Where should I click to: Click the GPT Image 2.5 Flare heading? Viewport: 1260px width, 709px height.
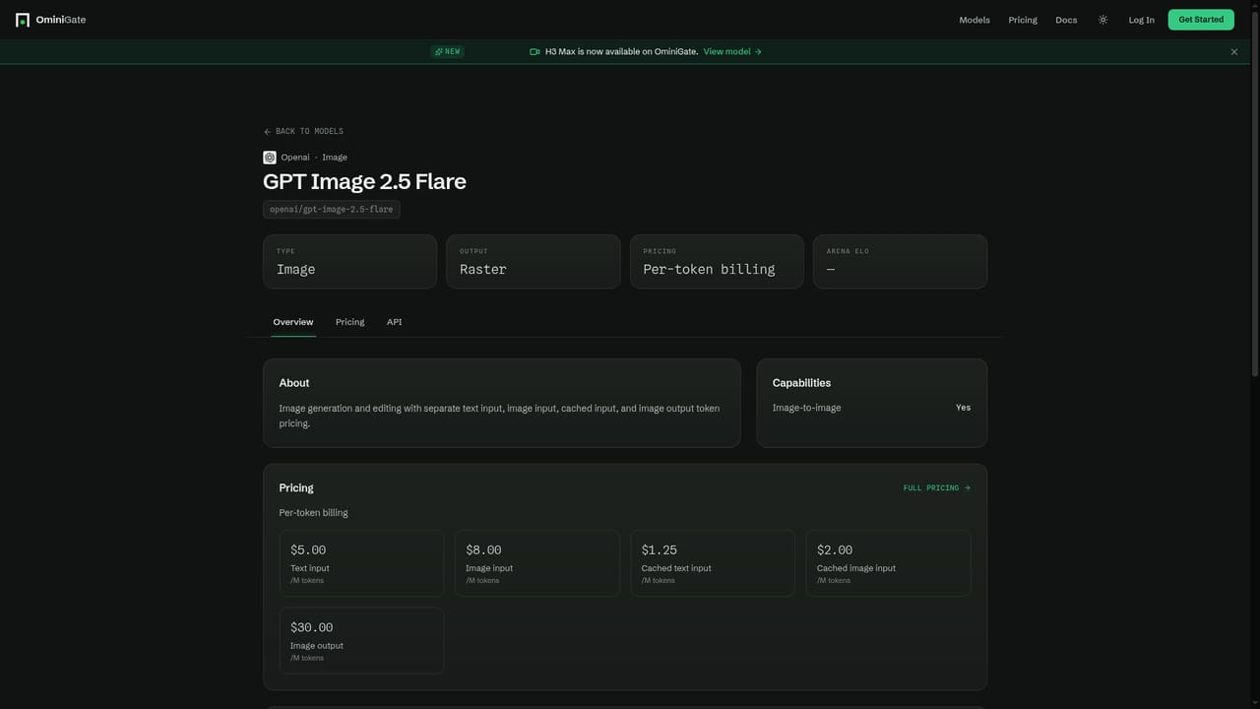[x=364, y=181]
